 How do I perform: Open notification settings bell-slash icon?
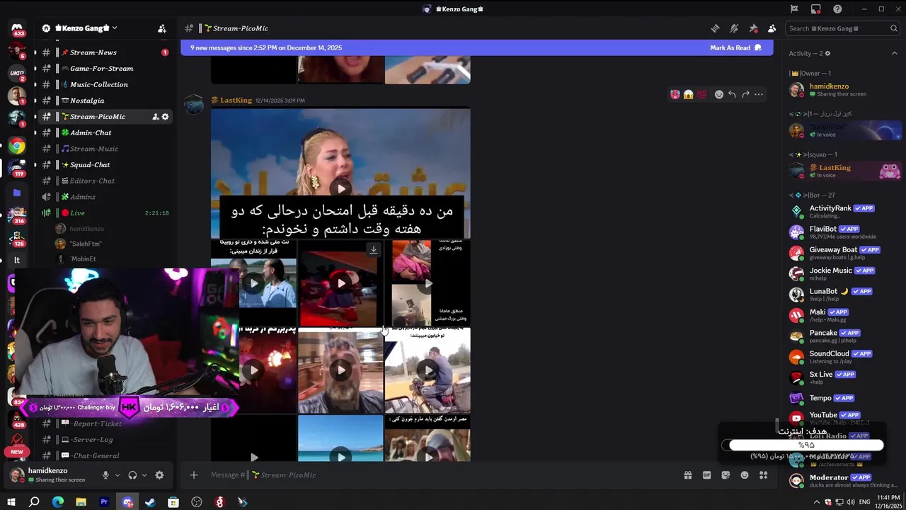[x=734, y=28]
